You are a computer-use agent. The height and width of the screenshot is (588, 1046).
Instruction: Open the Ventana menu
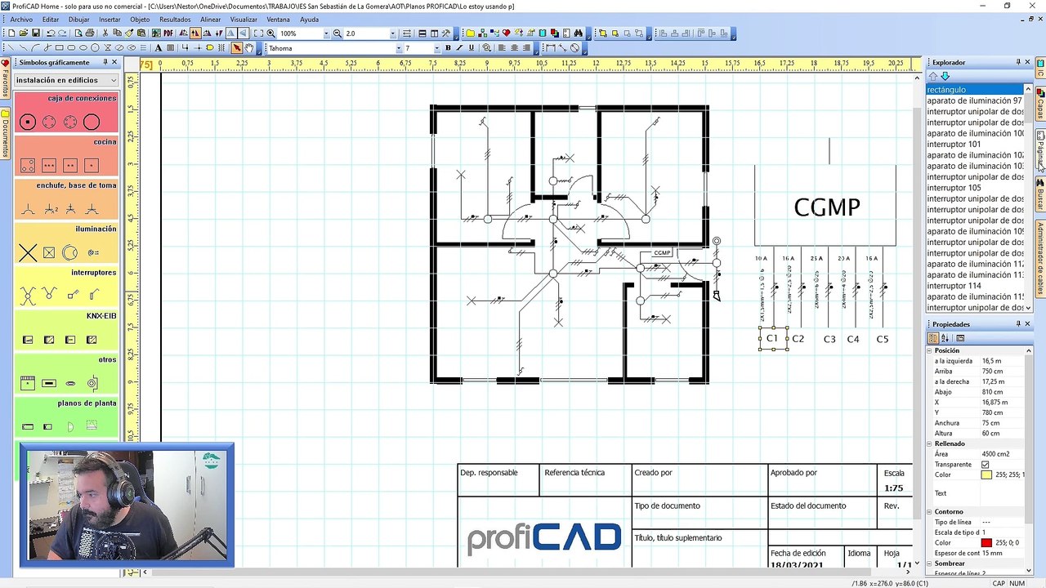point(278,20)
